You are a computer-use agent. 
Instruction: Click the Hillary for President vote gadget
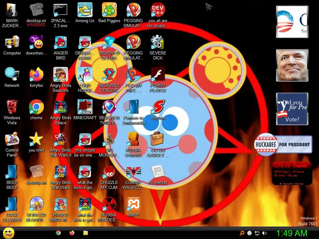(292, 109)
